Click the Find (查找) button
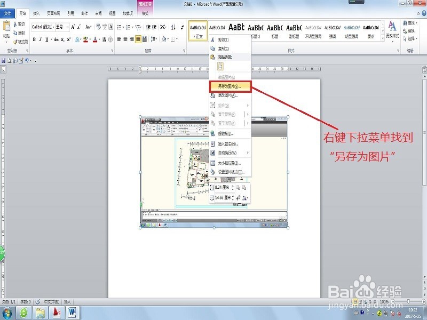 pos(410,23)
